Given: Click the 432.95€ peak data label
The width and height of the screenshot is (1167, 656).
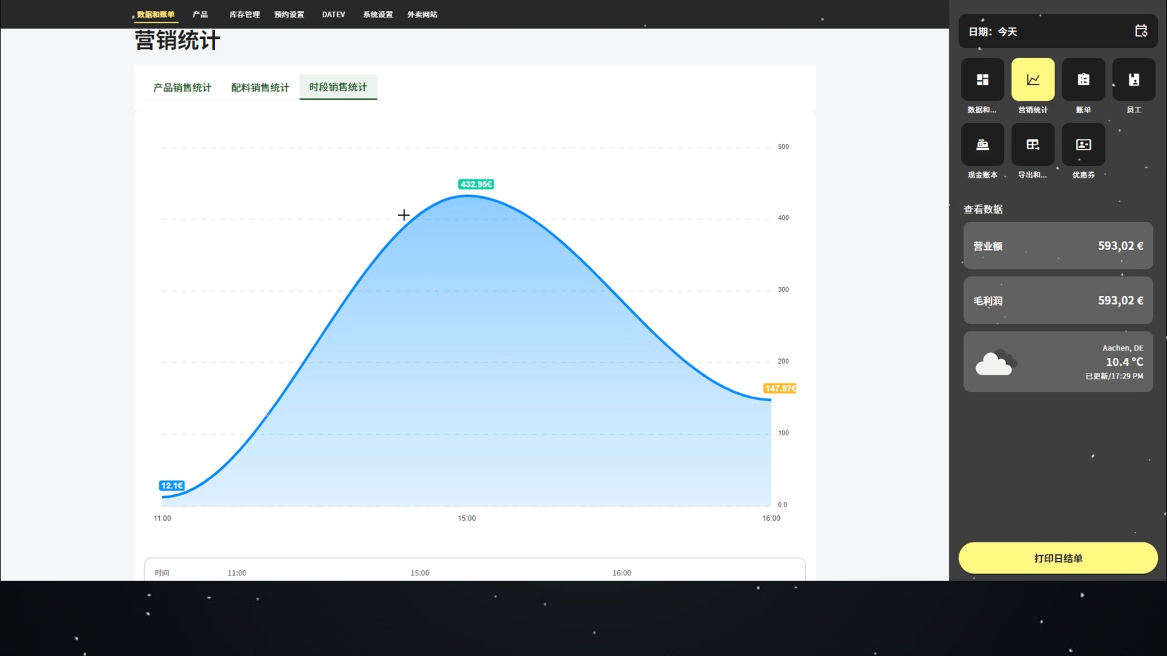Looking at the screenshot, I should point(476,184).
